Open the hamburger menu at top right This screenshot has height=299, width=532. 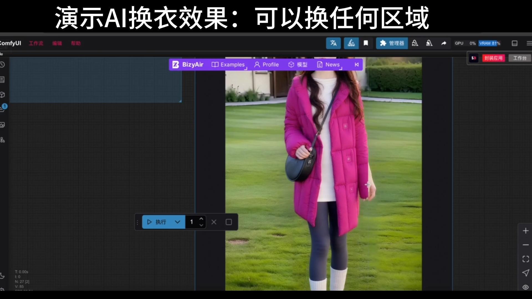pyautogui.click(x=529, y=43)
